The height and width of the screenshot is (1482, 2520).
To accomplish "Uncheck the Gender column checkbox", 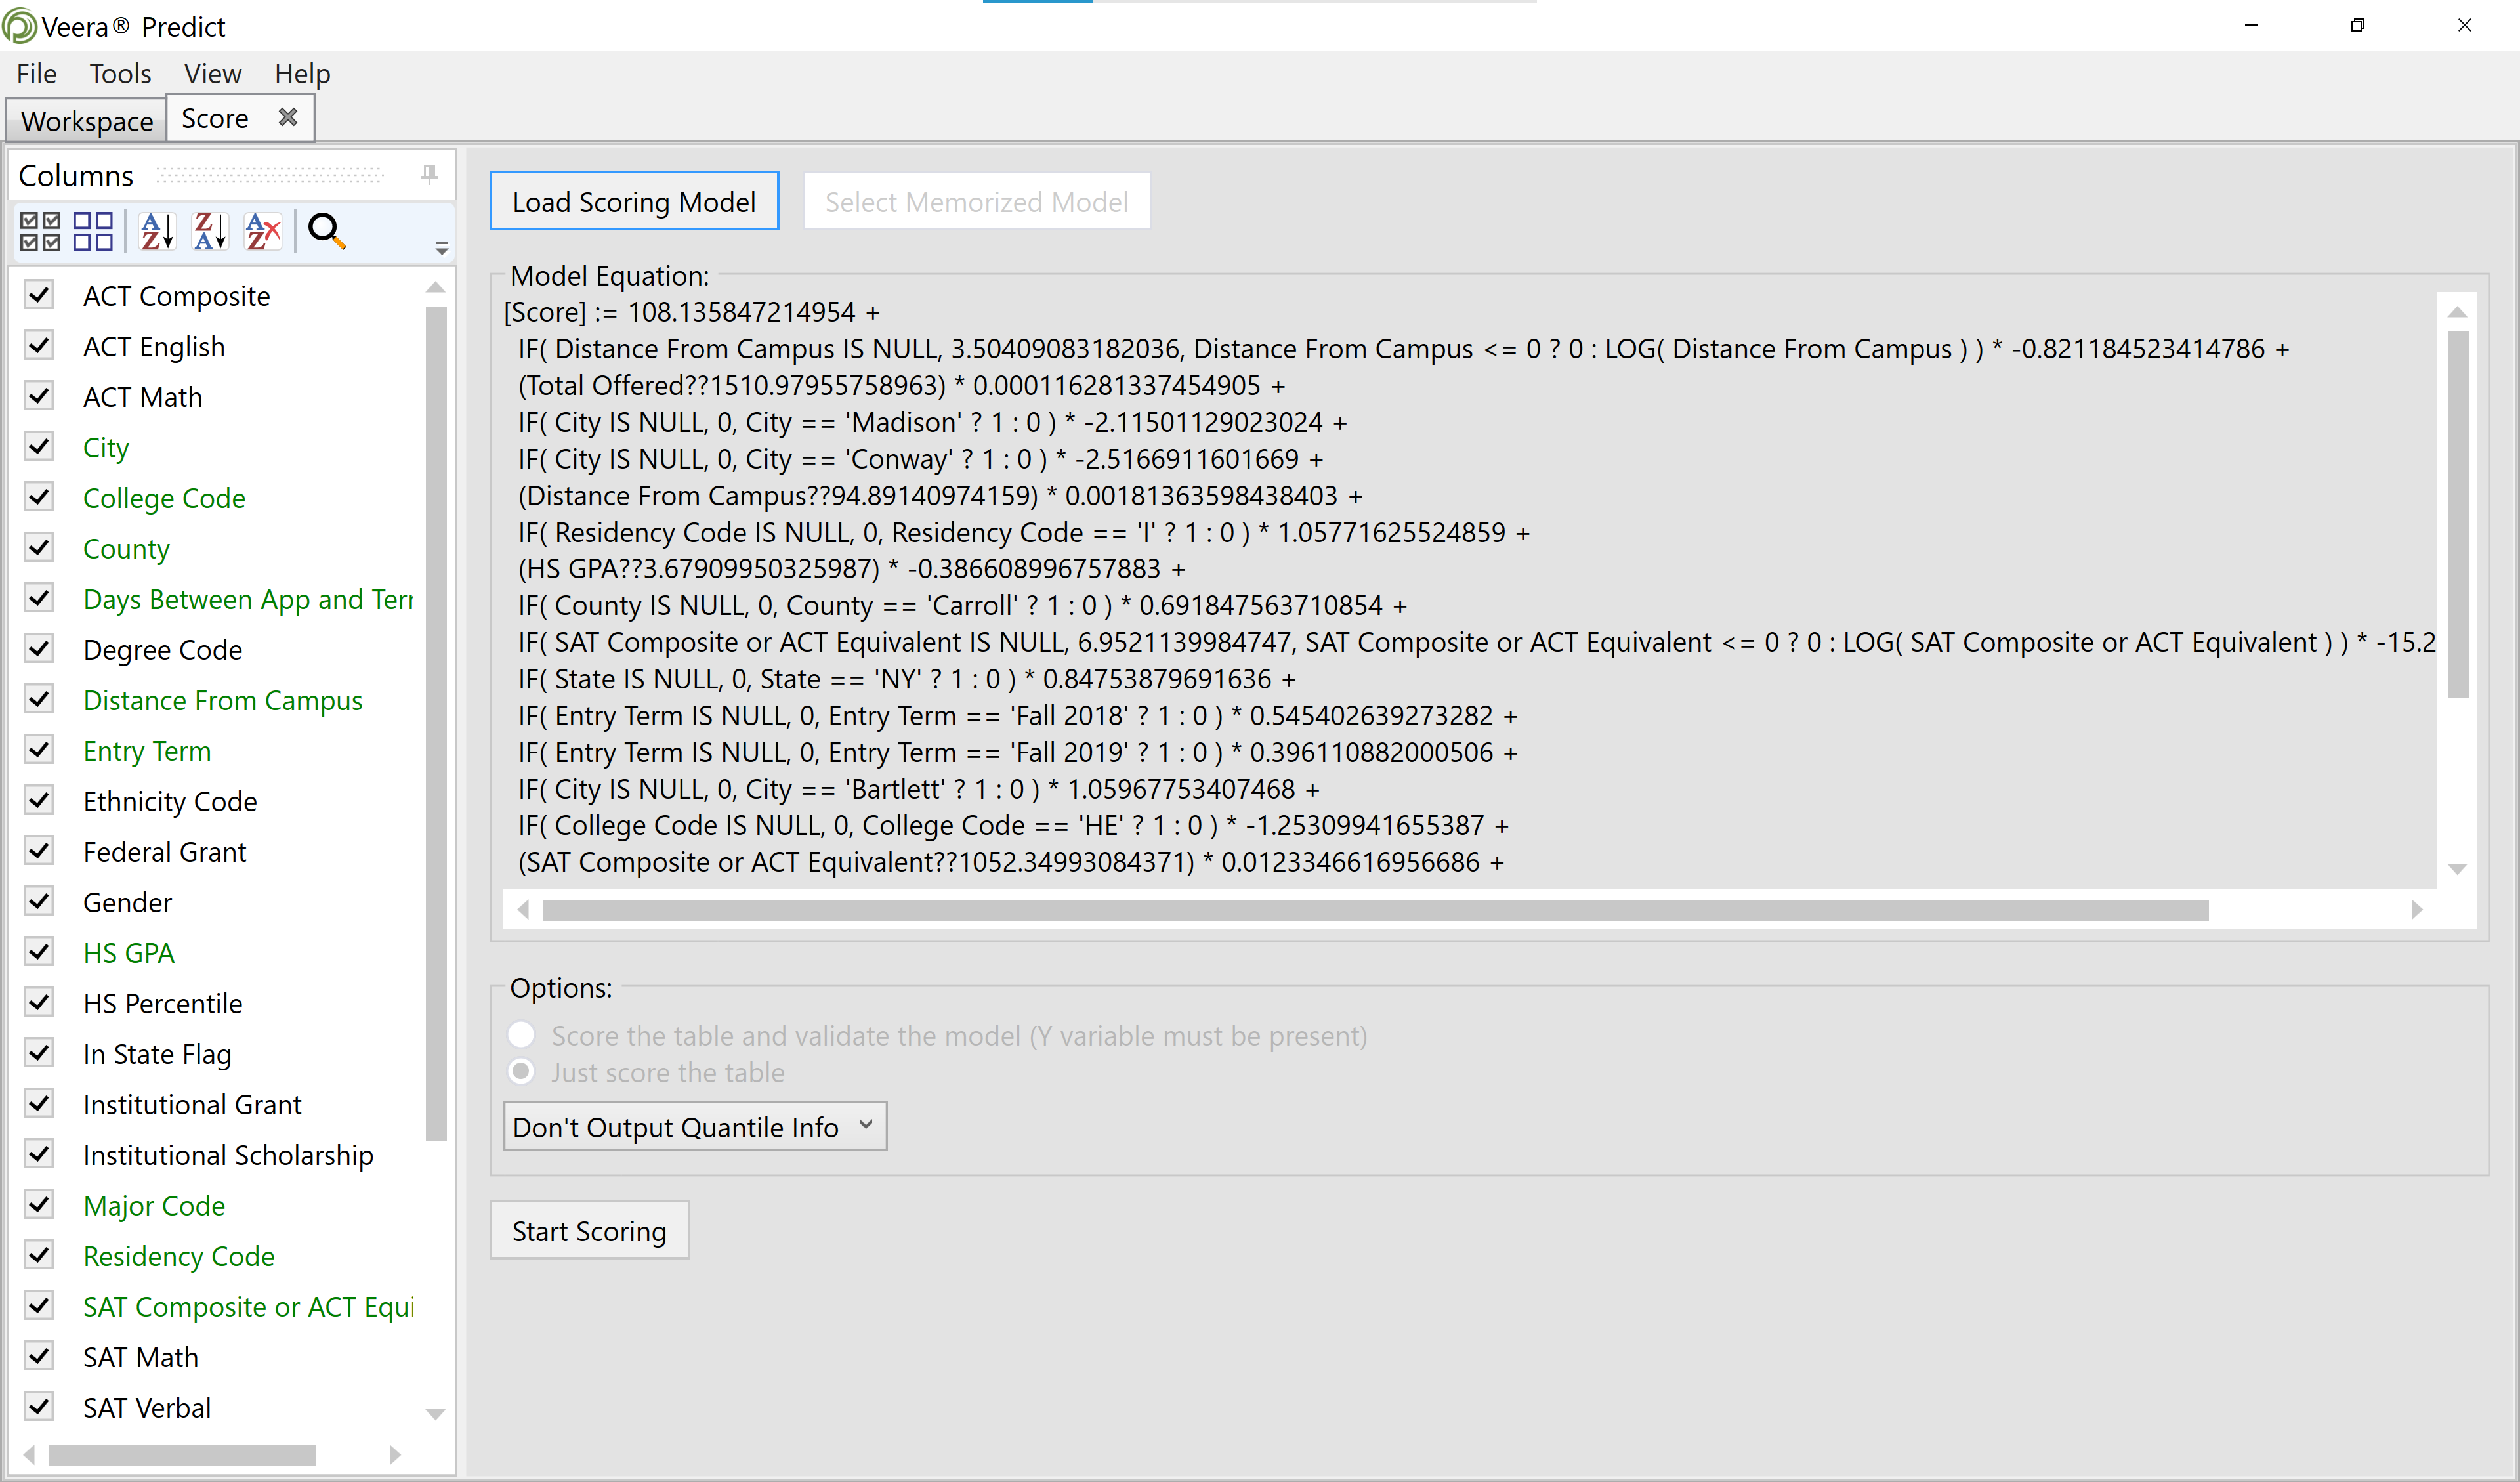I will point(39,902).
